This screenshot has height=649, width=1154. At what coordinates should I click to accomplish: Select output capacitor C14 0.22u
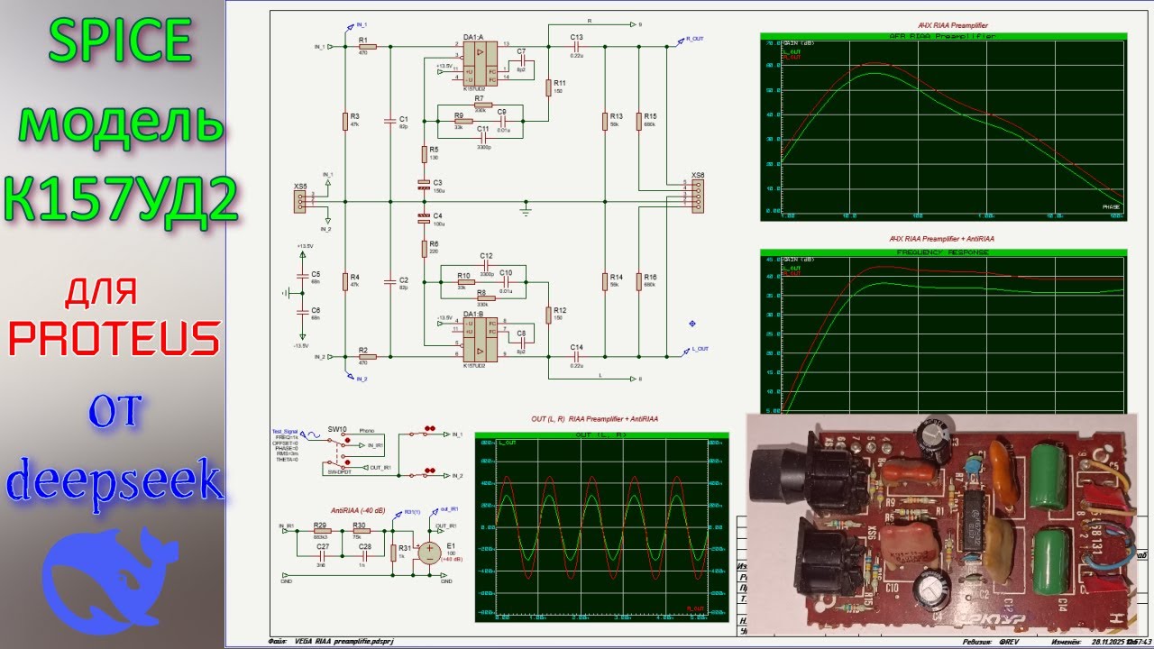pyautogui.click(x=576, y=356)
